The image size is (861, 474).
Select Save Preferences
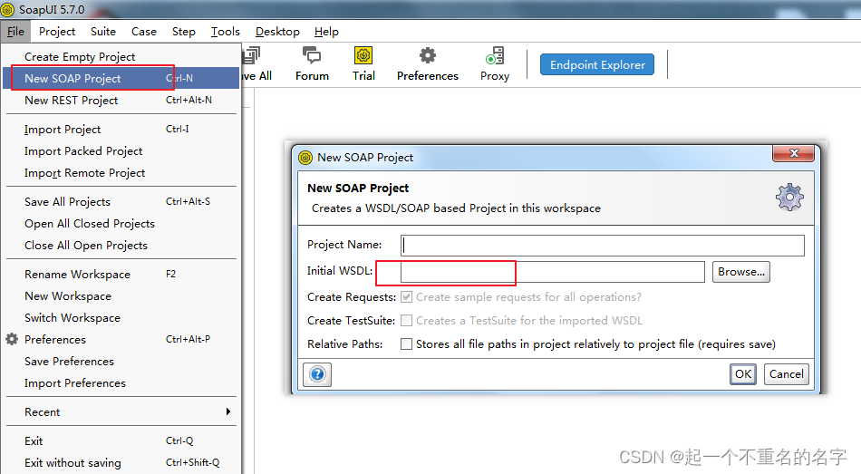click(121, 361)
